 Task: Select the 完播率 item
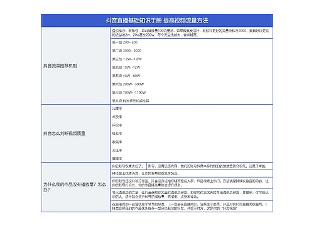pos(117,109)
